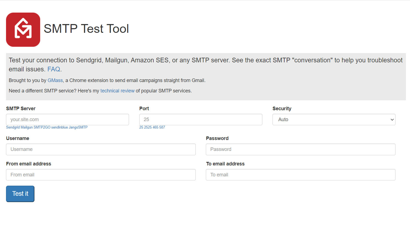The image size is (410, 245).
Task: Click the SMTP Server input field
Action: point(67,119)
